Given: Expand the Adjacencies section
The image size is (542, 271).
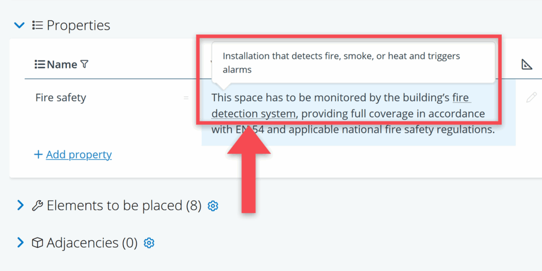Looking at the screenshot, I should click(20, 242).
